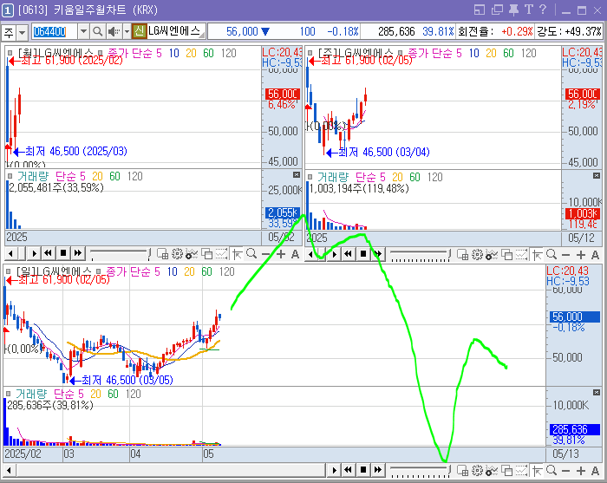Open the '주' market type dropdown arrow
Viewport: 607px width, 483px height.
(x=22, y=32)
